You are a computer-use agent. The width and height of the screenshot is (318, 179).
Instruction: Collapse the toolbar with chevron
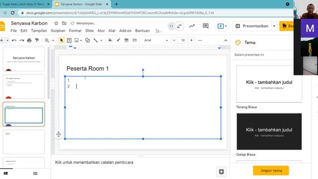point(226,40)
